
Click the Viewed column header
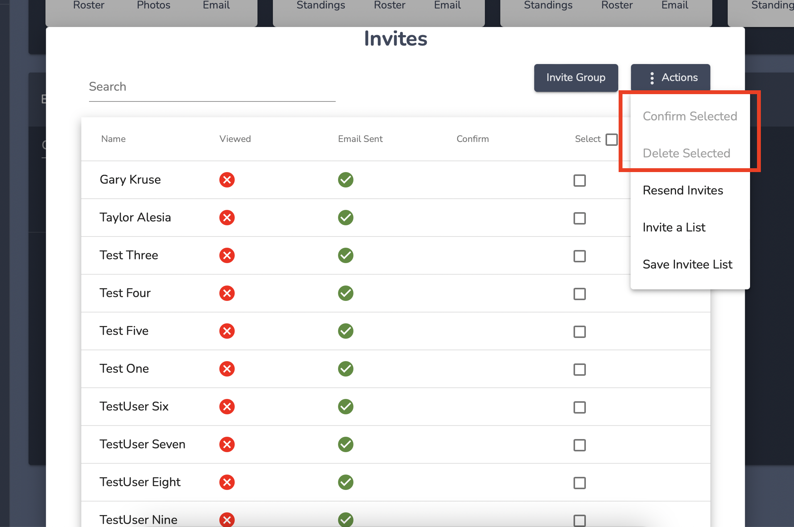point(235,139)
